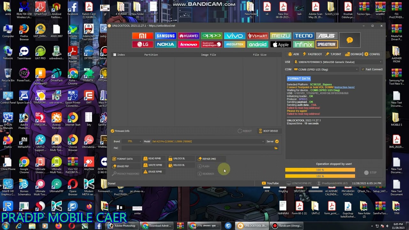Viewport: 409px width, 230px height.
Task: Toggle the Server check option
Action: pyautogui.click(x=277, y=142)
